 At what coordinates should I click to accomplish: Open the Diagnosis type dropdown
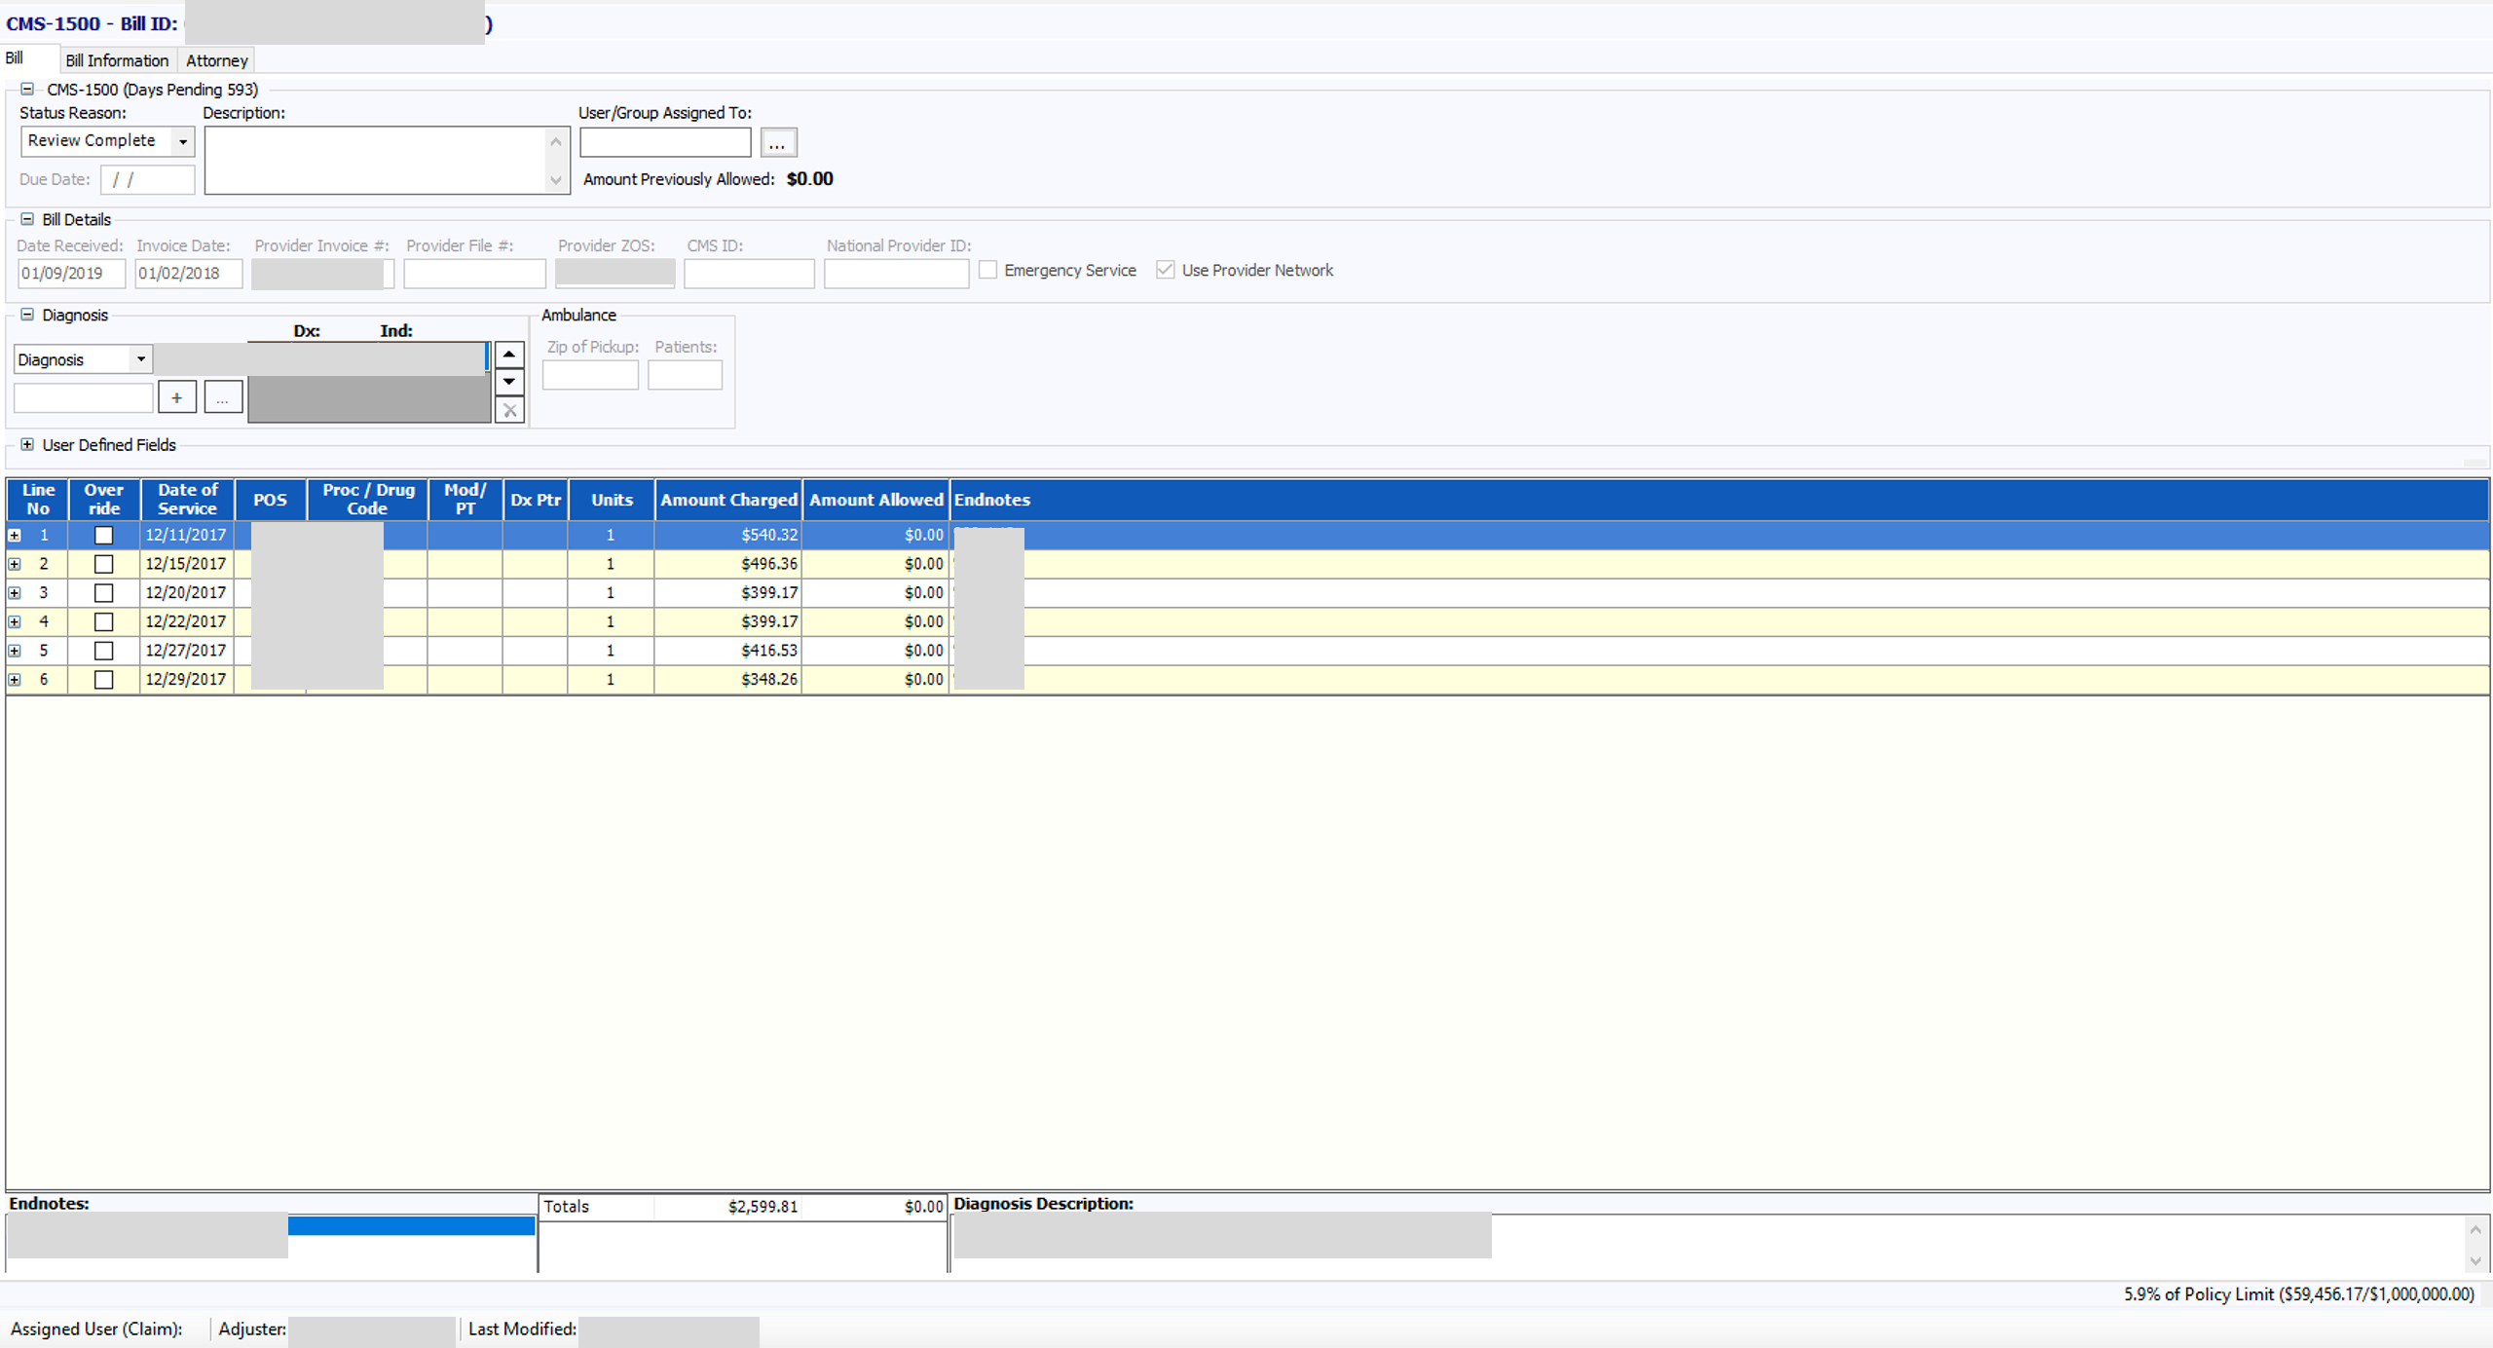point(141,359)
